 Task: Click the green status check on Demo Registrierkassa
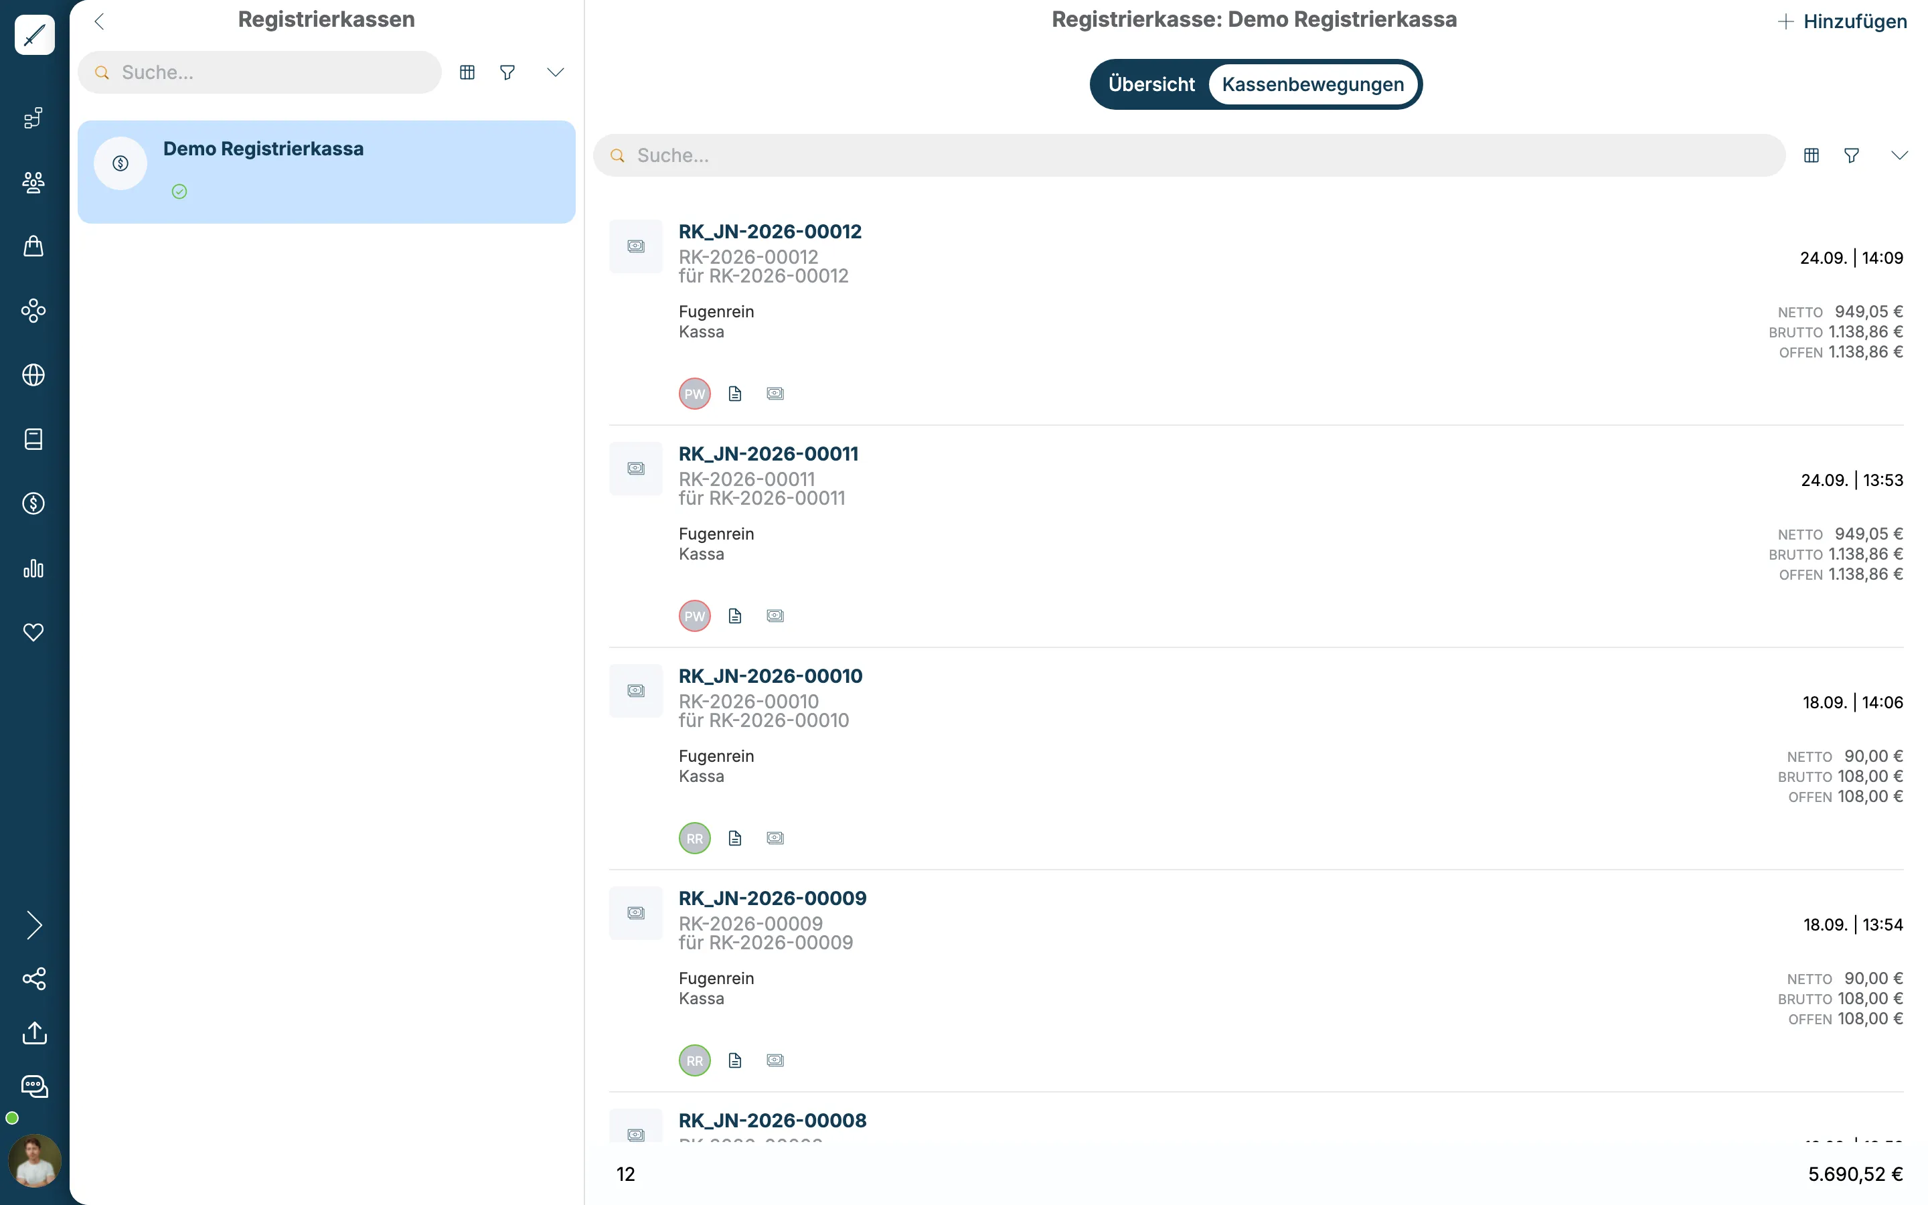(180, 191)
